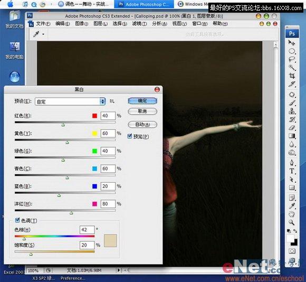Click the tint color swatch

coord(110,241)
